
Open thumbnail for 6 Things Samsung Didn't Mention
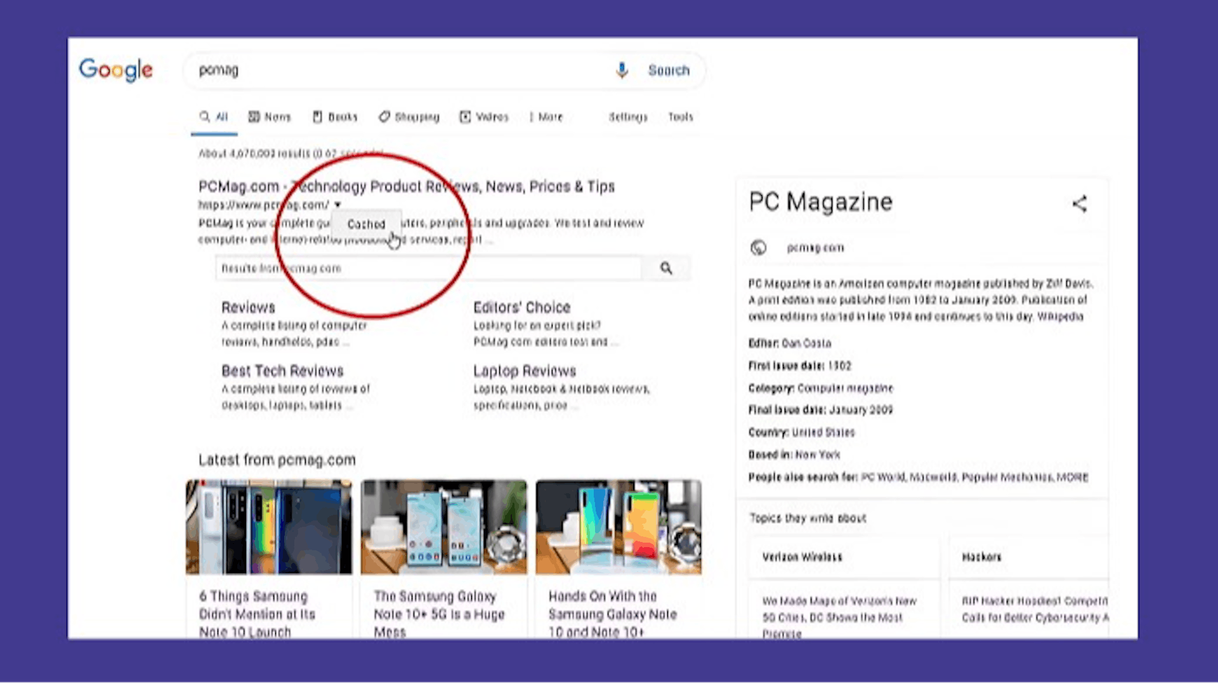coord(269,527)
